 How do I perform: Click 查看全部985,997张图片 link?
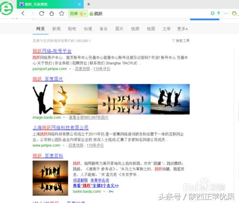click(x=88, y=118)
